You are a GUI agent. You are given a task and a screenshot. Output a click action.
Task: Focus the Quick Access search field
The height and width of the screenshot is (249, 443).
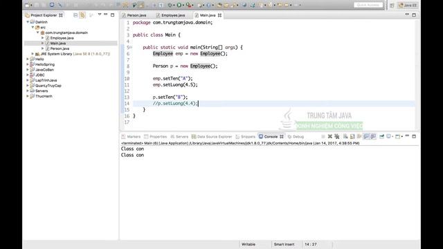368,5
